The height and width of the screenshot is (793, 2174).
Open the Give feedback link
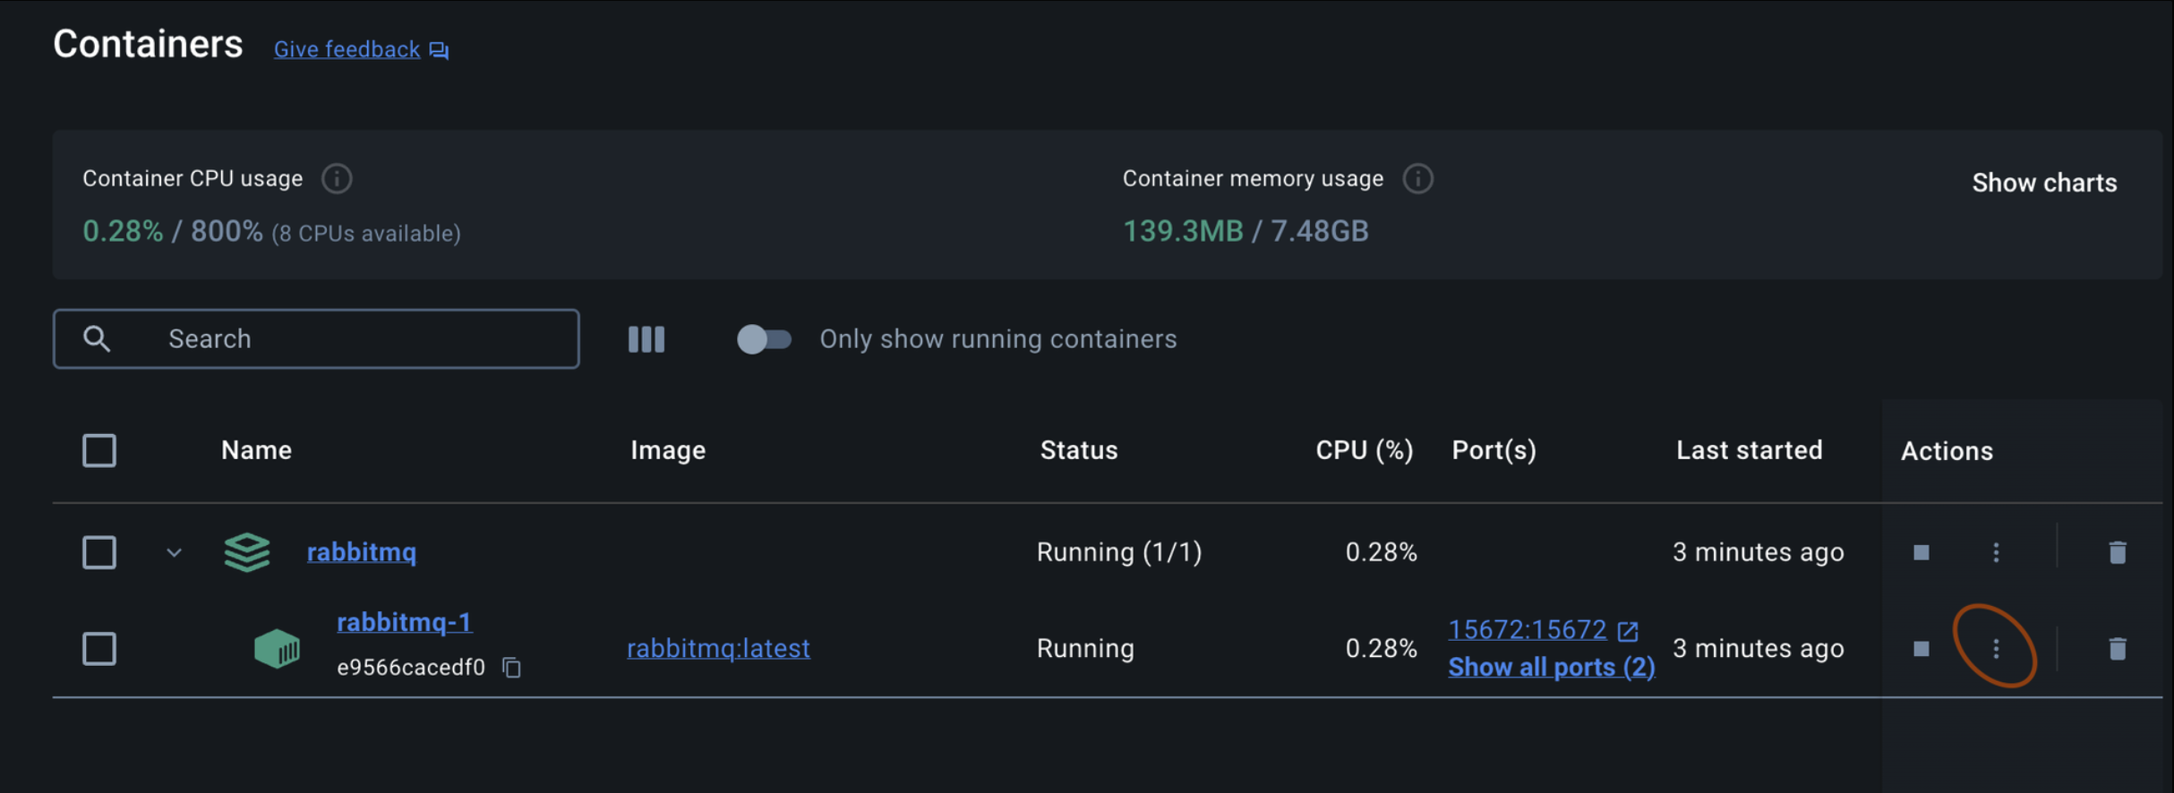pyautogui.click(x=347, y=49)
